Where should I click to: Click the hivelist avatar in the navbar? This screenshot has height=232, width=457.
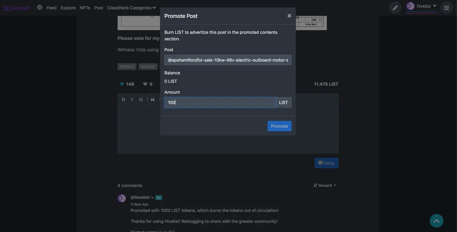(x=411, y=6)
